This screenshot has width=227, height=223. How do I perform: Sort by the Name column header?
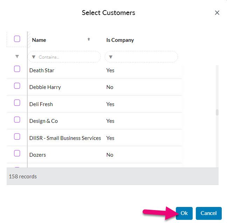tap(39, 40)
